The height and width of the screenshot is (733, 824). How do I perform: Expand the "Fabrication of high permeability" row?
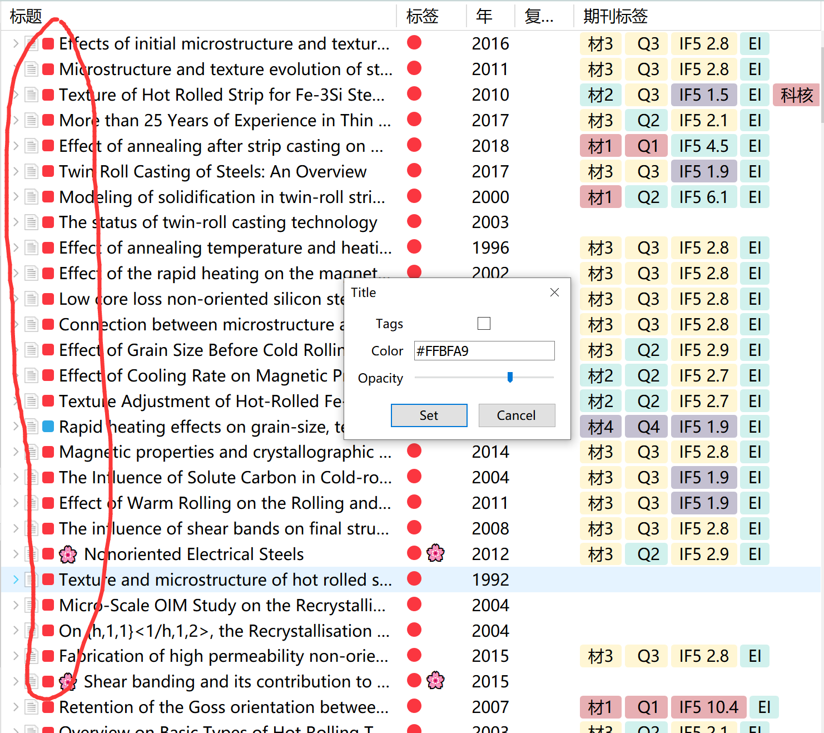pos(16,656)
